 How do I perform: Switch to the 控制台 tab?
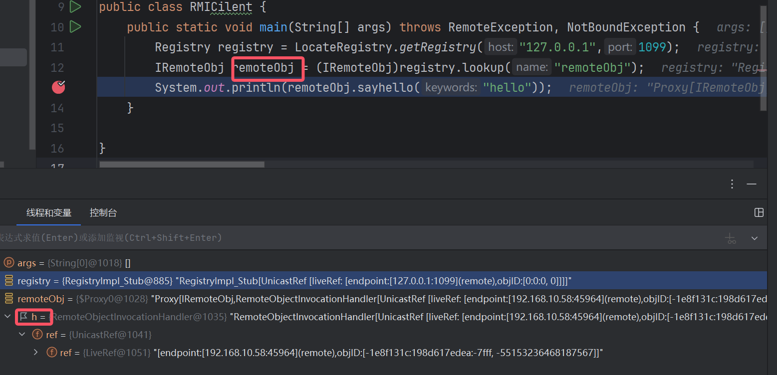click(x=103, y=213)
